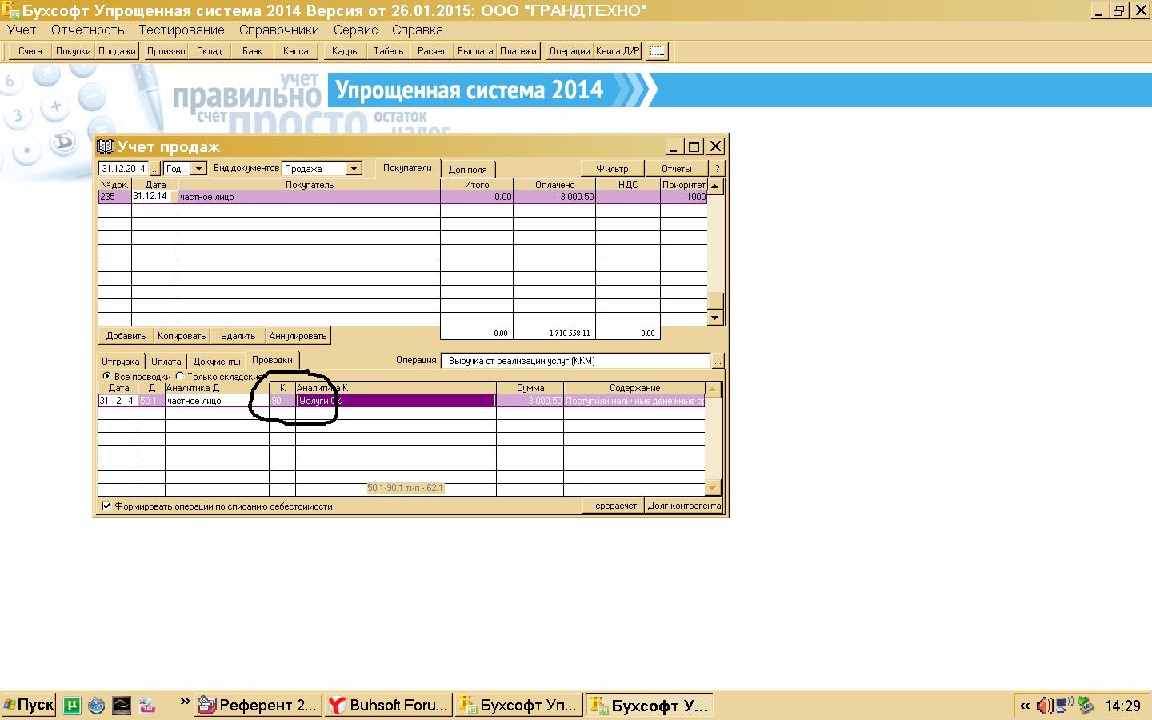Expand the quick launch overflow chevron
Viewport: 1152px width, 720px height.
tap(185, 702)
